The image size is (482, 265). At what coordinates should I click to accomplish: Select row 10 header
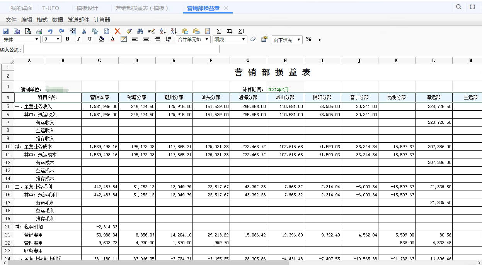pyautogui.click(x=8, y=147)
